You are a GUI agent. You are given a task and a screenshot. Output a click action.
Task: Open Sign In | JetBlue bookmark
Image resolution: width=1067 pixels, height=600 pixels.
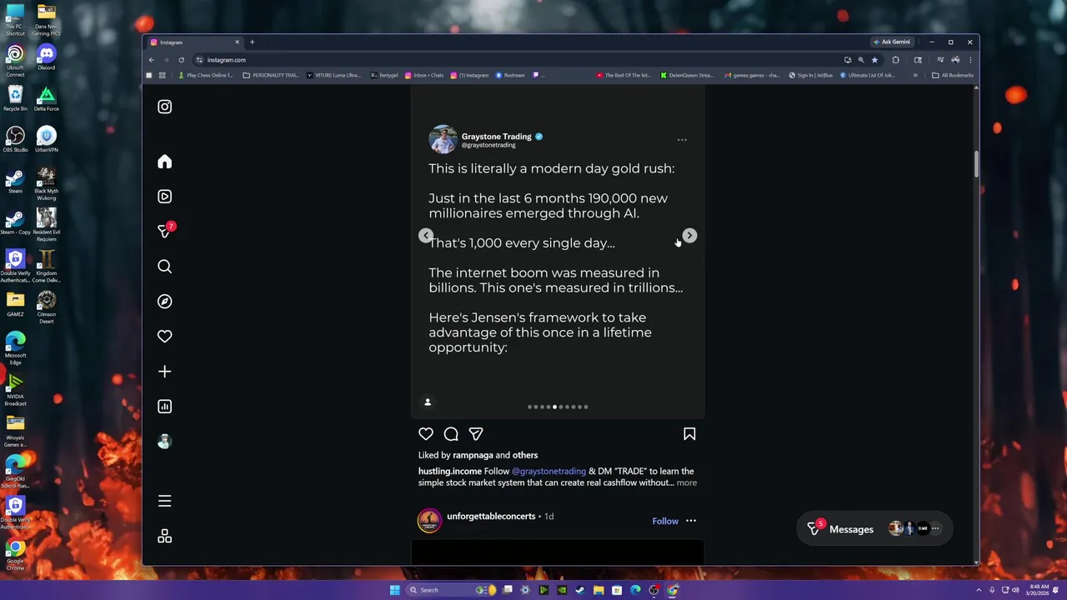811,75
